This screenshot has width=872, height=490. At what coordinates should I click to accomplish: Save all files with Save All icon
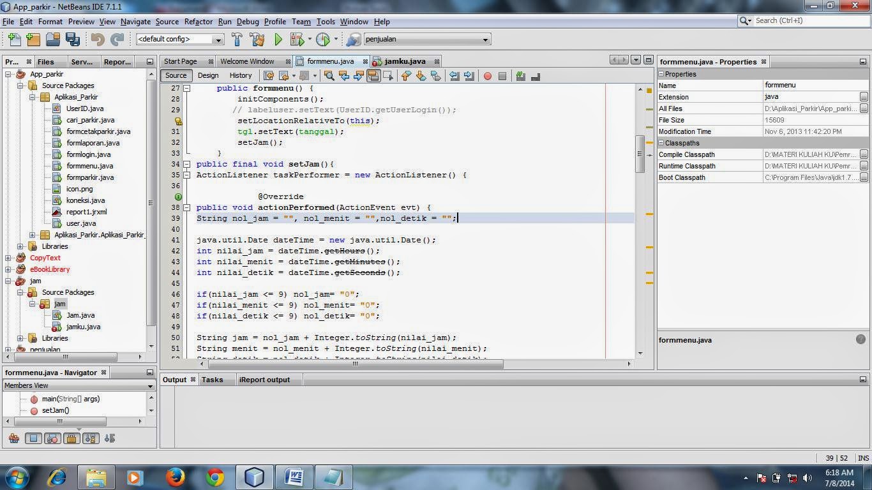[72, 39]
